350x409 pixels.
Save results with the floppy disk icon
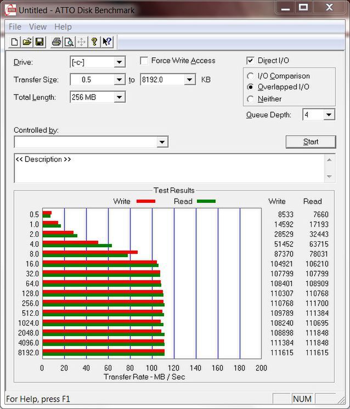(39, 42)
